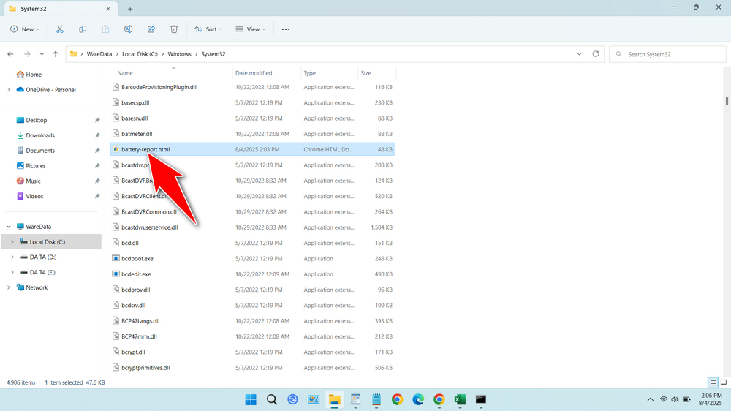
Task: Click the Copy icon in toolbar
Action: (x=83, y=29)
